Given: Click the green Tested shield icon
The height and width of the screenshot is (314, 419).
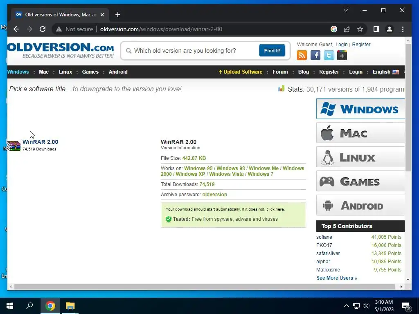Looking at the screenshot, I should [168, 219].
